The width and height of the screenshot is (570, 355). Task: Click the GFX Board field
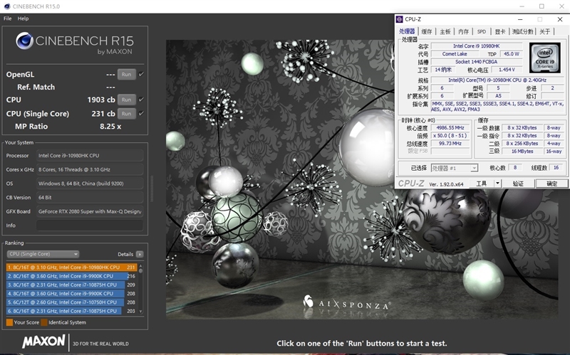click(90, 211)
